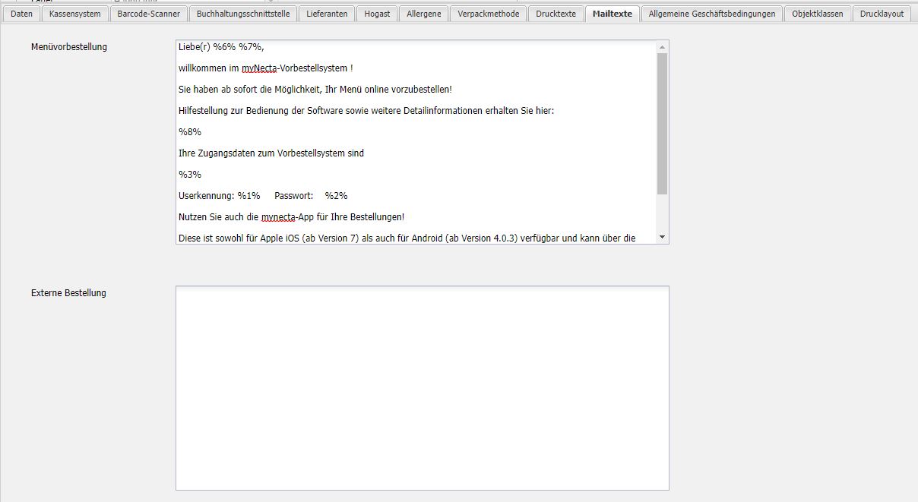The height and width of the screenshot is (502, 918).
Task: Click the Menüvorbestellung scrollbar thumb
Action: [x=662, y=122]
